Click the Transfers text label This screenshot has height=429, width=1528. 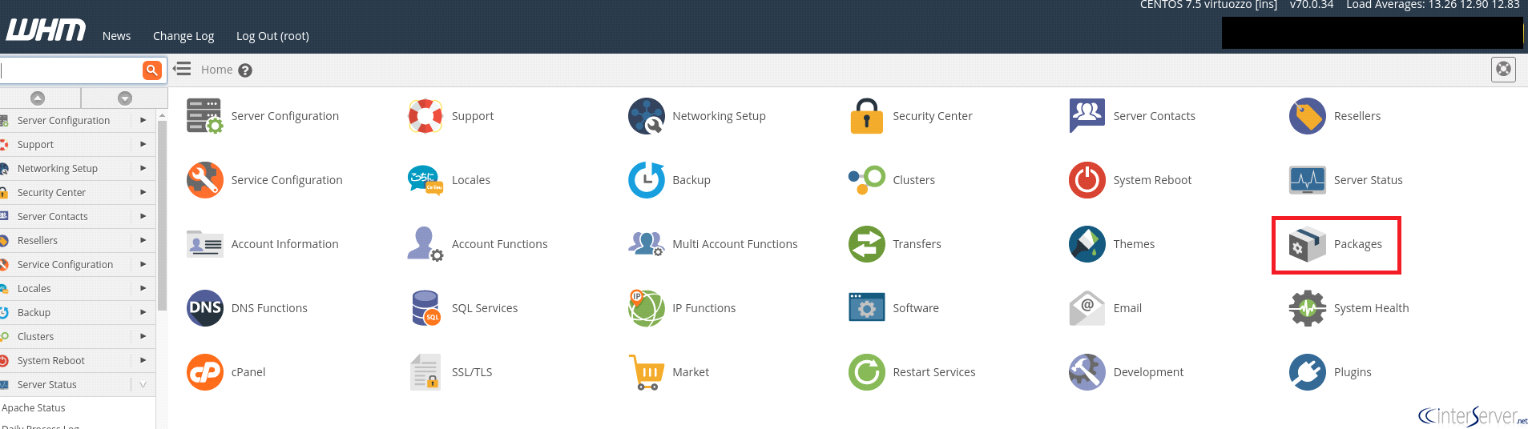[x=917, y=244]
